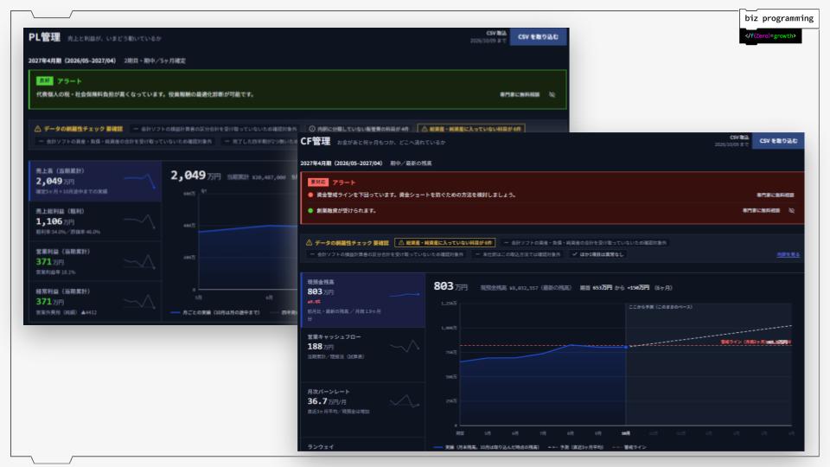Click the sparkline in the 売上高 card
830x467 pixels.
140,181
